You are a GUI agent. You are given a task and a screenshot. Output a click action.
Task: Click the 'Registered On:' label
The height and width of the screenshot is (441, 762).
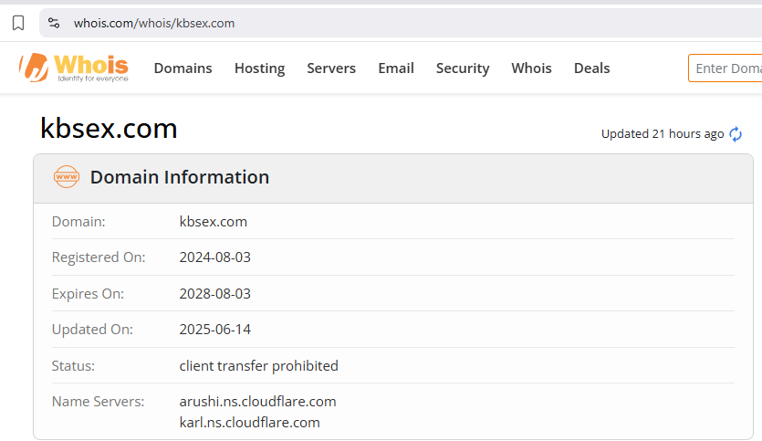point(99,257)
